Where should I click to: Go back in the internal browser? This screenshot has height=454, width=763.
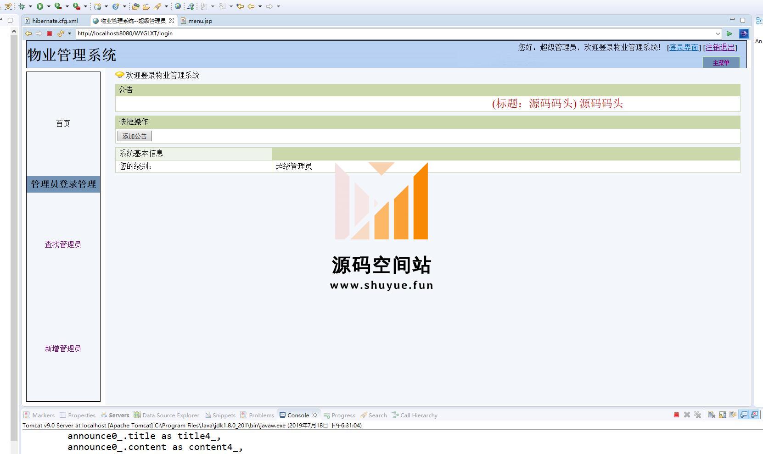pyautogui.click(x=28, y=33)
